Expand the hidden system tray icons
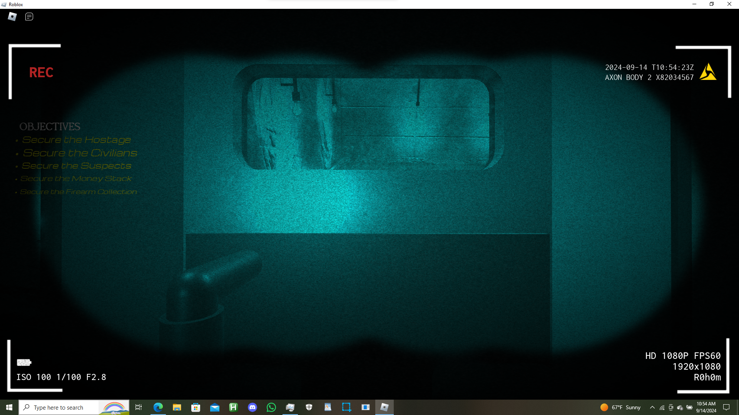739x415 pixels. coord(652,407)
